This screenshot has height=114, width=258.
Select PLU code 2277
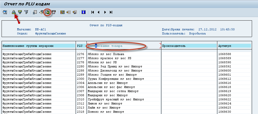[81, 58]
